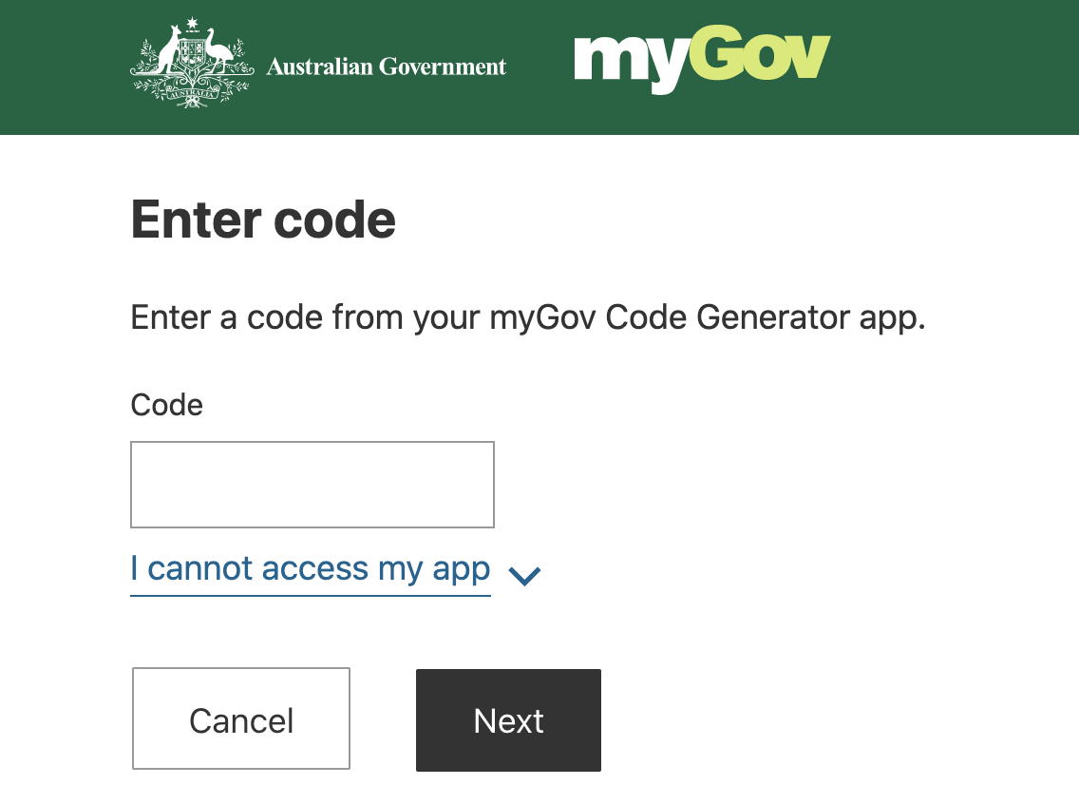This screenshot has height=804, width=1079.
Task: Open the "I cannot access my app" link
Action: (x=310, y=568)
